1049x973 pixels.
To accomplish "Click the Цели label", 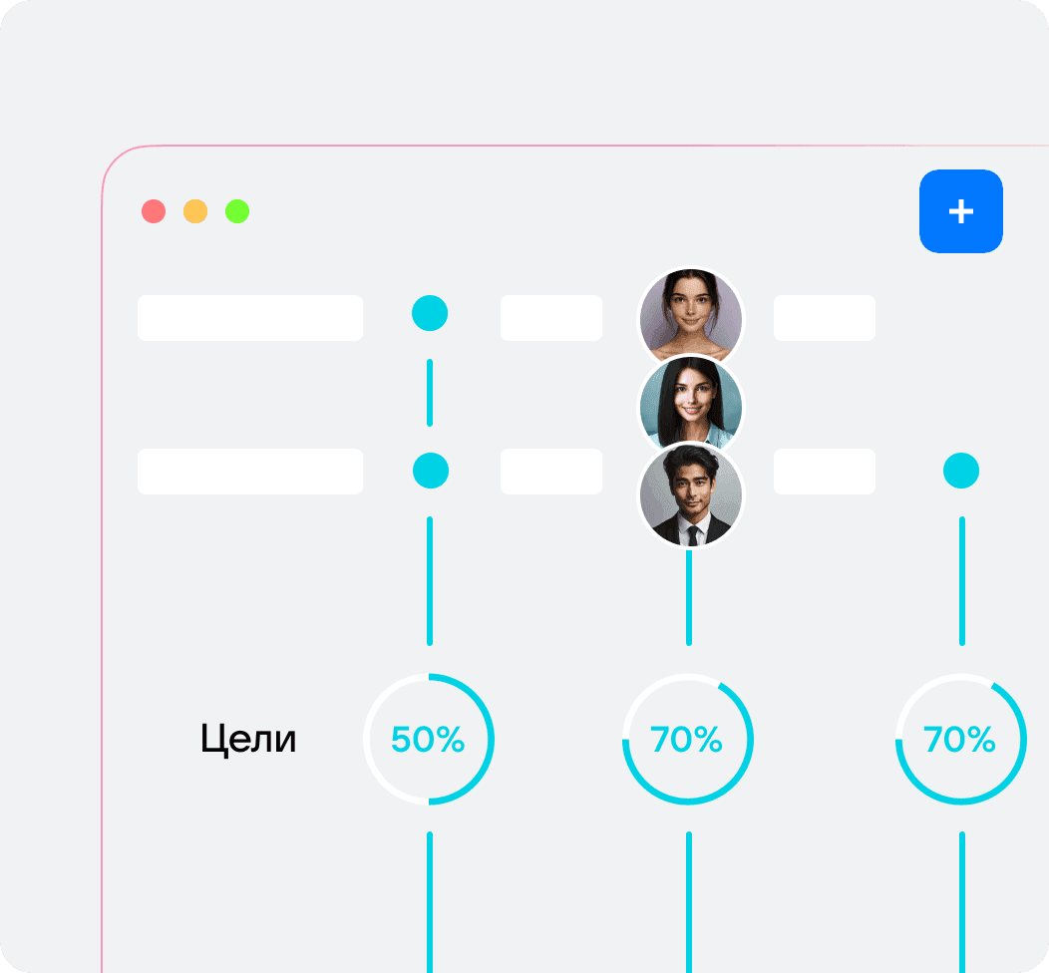I will 248,740.
